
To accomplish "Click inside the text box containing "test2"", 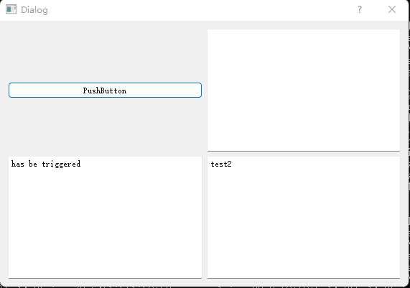I will (x=304, y=218).
